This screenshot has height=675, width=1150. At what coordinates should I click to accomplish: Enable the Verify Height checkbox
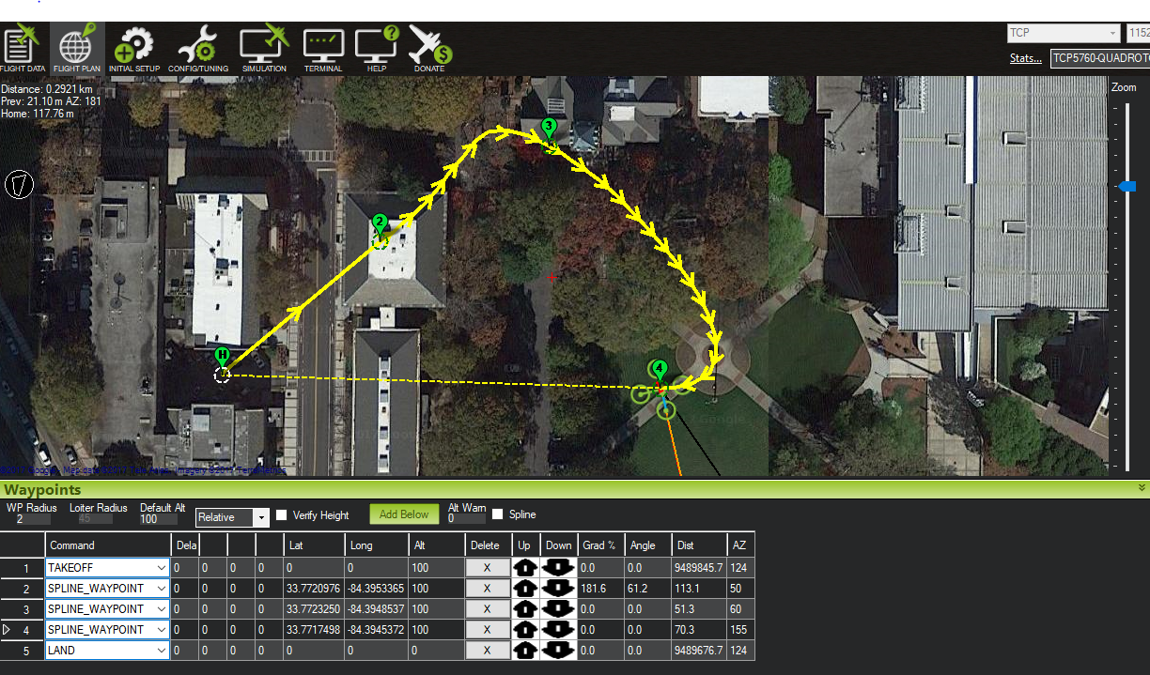point(280,514)
